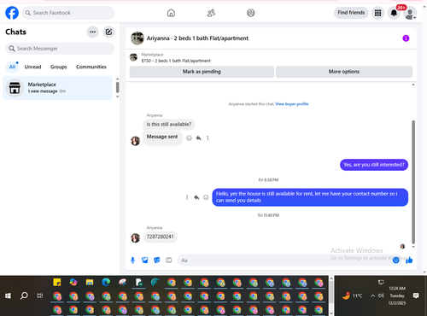Screen dimensions: 427x316
Task: Click the chat title 'Ariyanna - 2 beds 1 bath'
Action: 197,38
